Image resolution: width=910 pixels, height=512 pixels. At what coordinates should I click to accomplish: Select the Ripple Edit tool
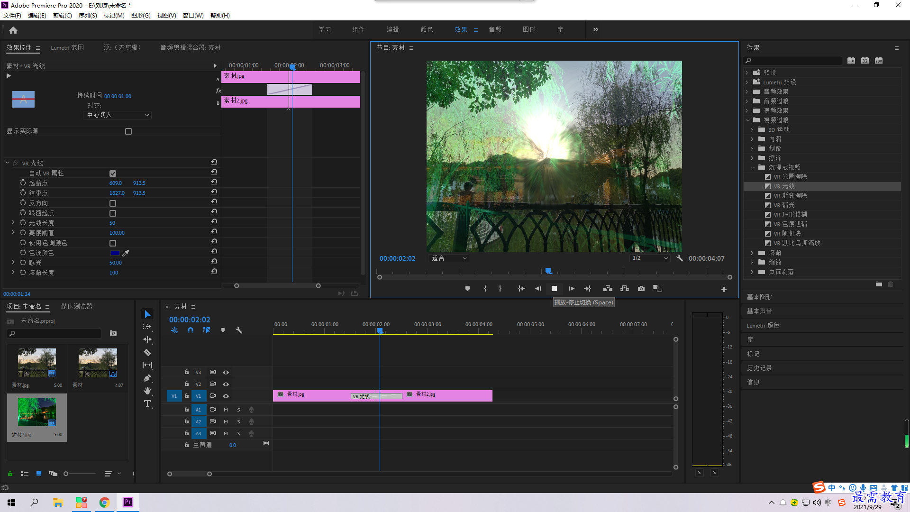click(x=147, y=339)
